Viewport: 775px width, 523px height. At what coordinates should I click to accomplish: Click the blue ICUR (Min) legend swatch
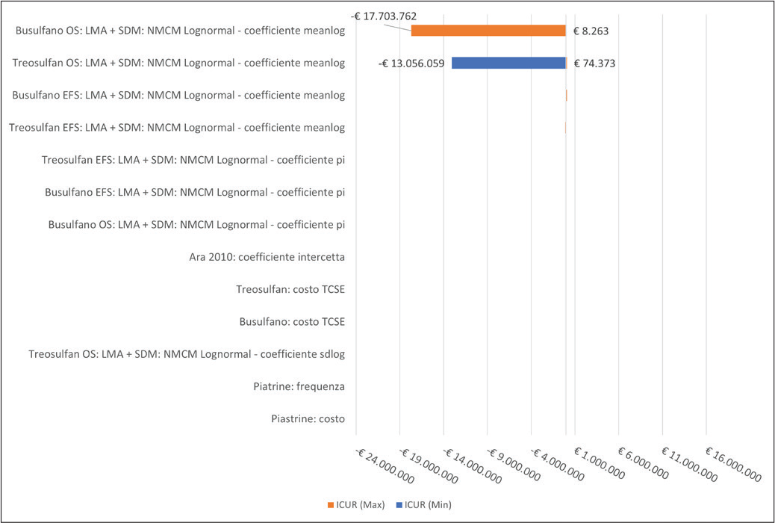[x=401, y=505]
